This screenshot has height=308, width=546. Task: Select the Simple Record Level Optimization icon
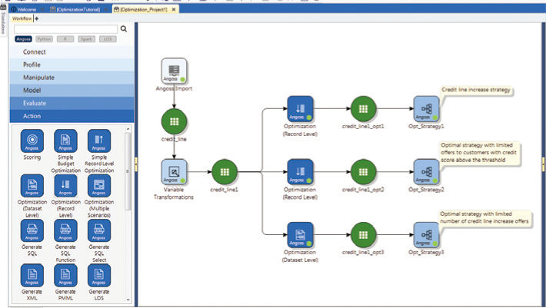(99, 141)
